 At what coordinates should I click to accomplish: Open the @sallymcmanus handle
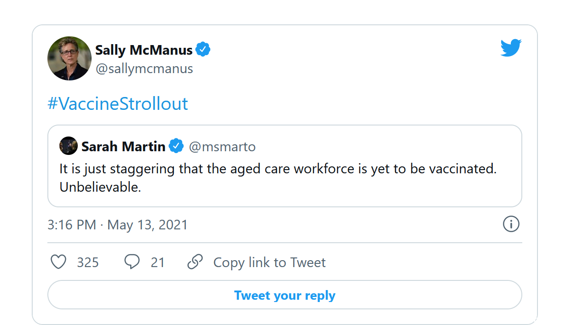[x=144, y=69]
